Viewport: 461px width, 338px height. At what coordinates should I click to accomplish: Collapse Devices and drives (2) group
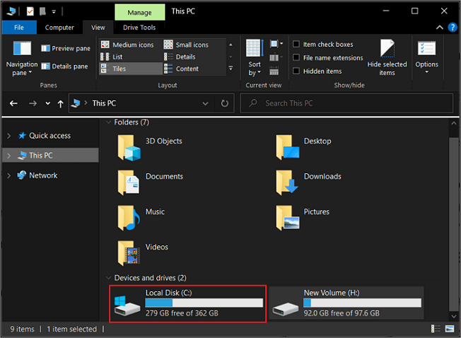(x=108, y=278)
